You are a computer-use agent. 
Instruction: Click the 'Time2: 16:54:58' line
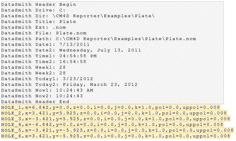click(x=44, y=62)
